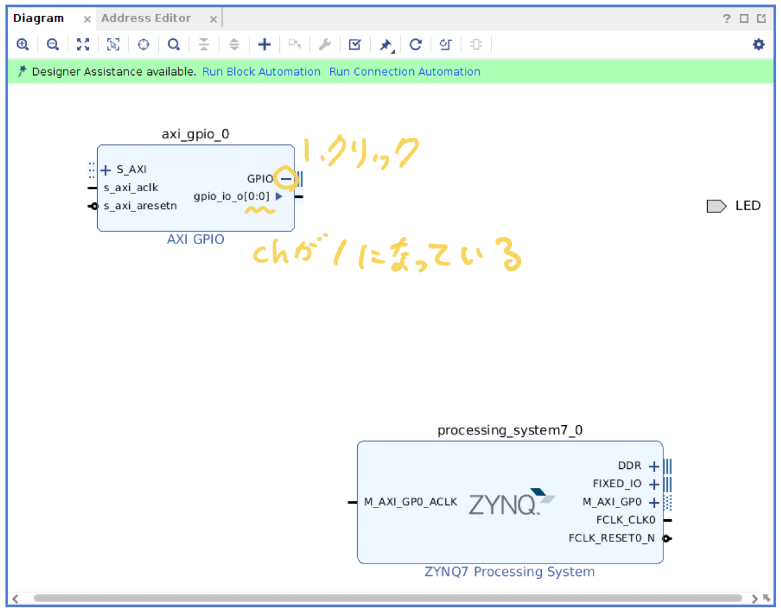Open diagram settings gear icon

759,44
